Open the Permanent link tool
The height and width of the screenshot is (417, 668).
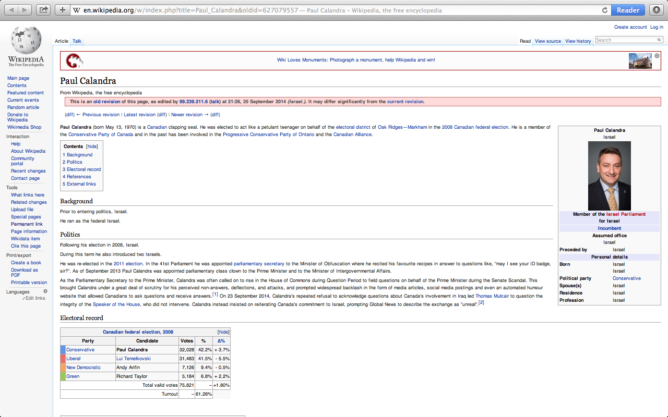[x=27, y=224]
